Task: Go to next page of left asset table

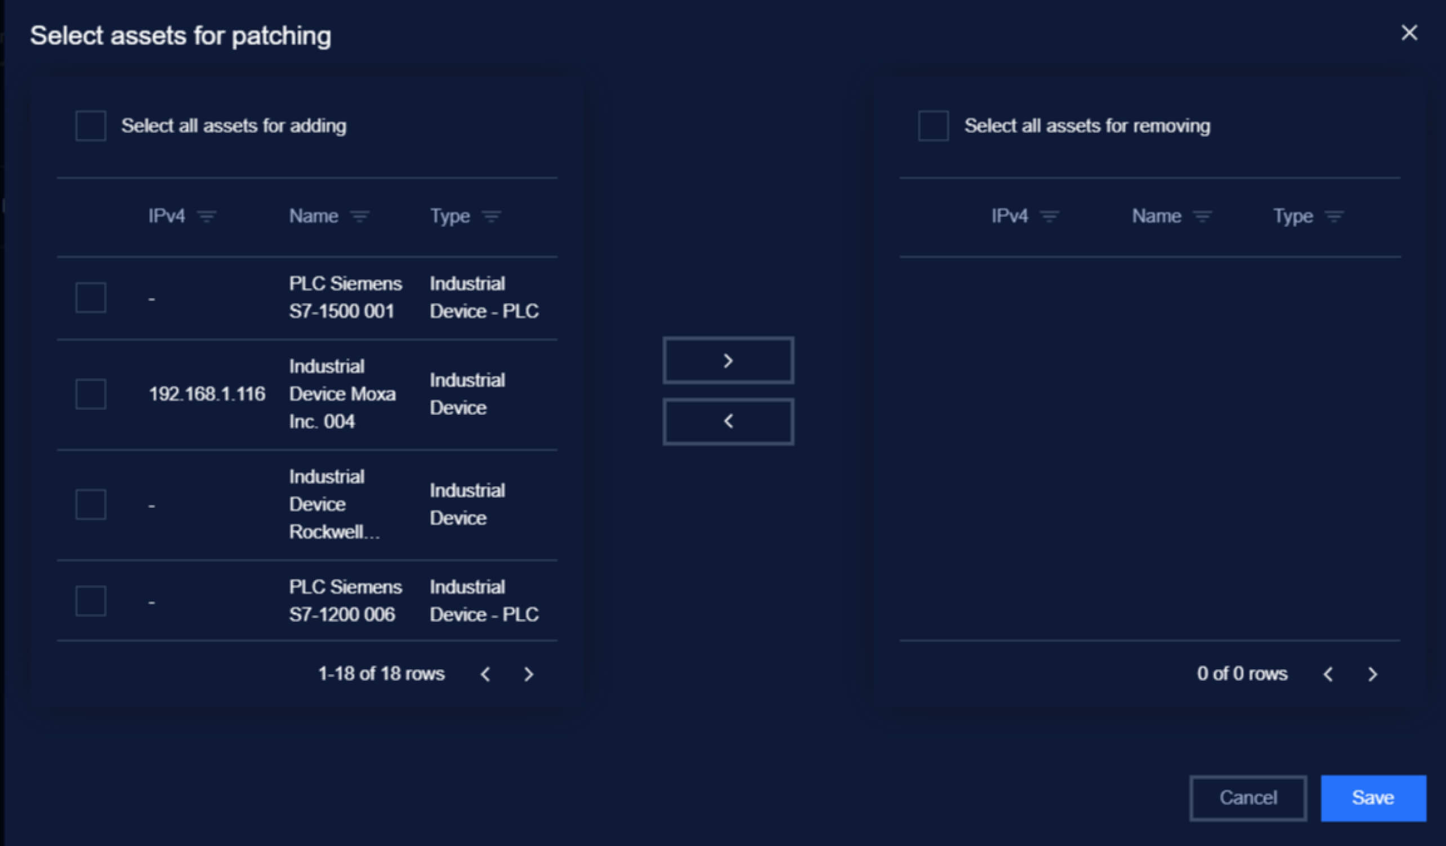Action: [x=529, y=674]
